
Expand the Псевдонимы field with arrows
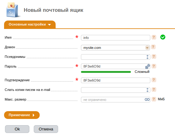point(147,57)
